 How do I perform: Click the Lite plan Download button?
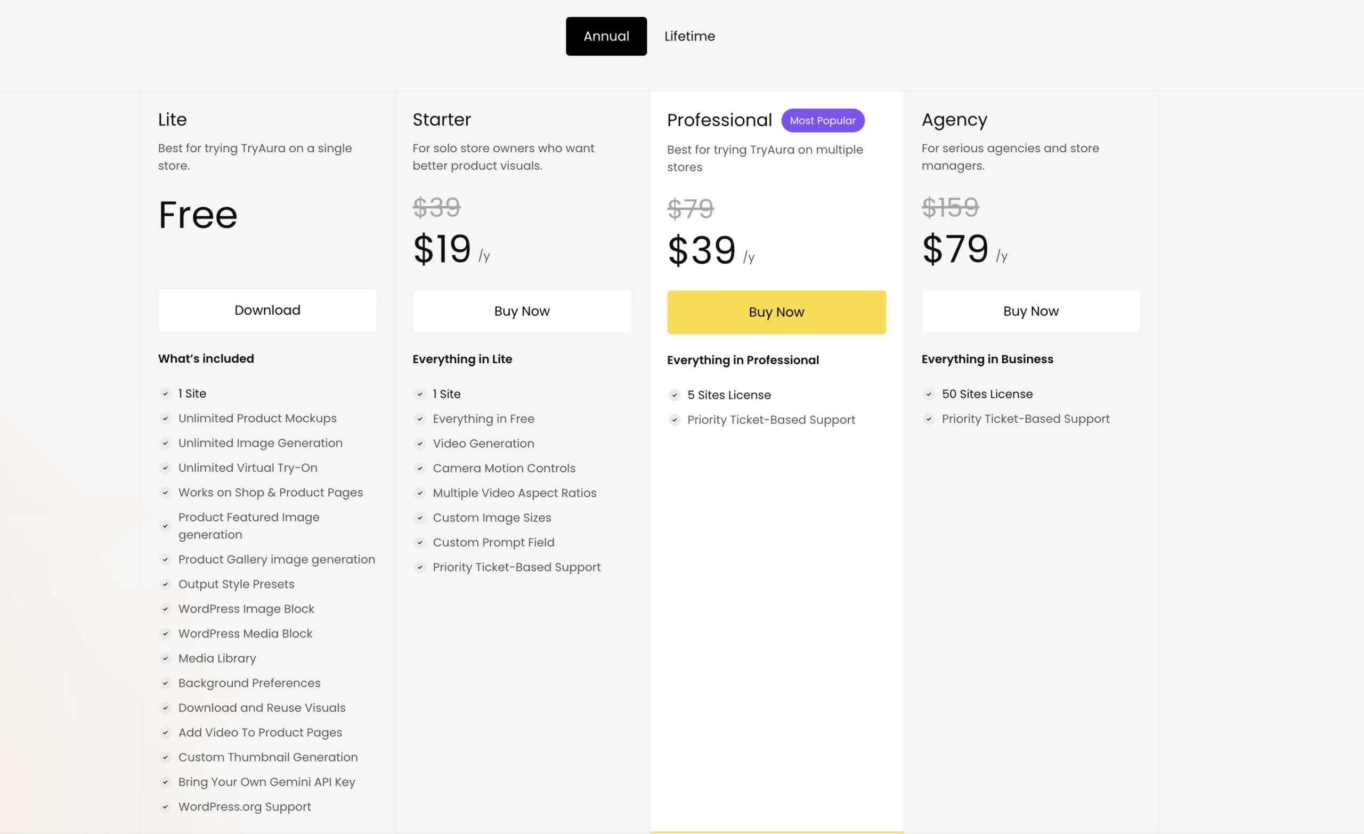click(x=267, y=310)
